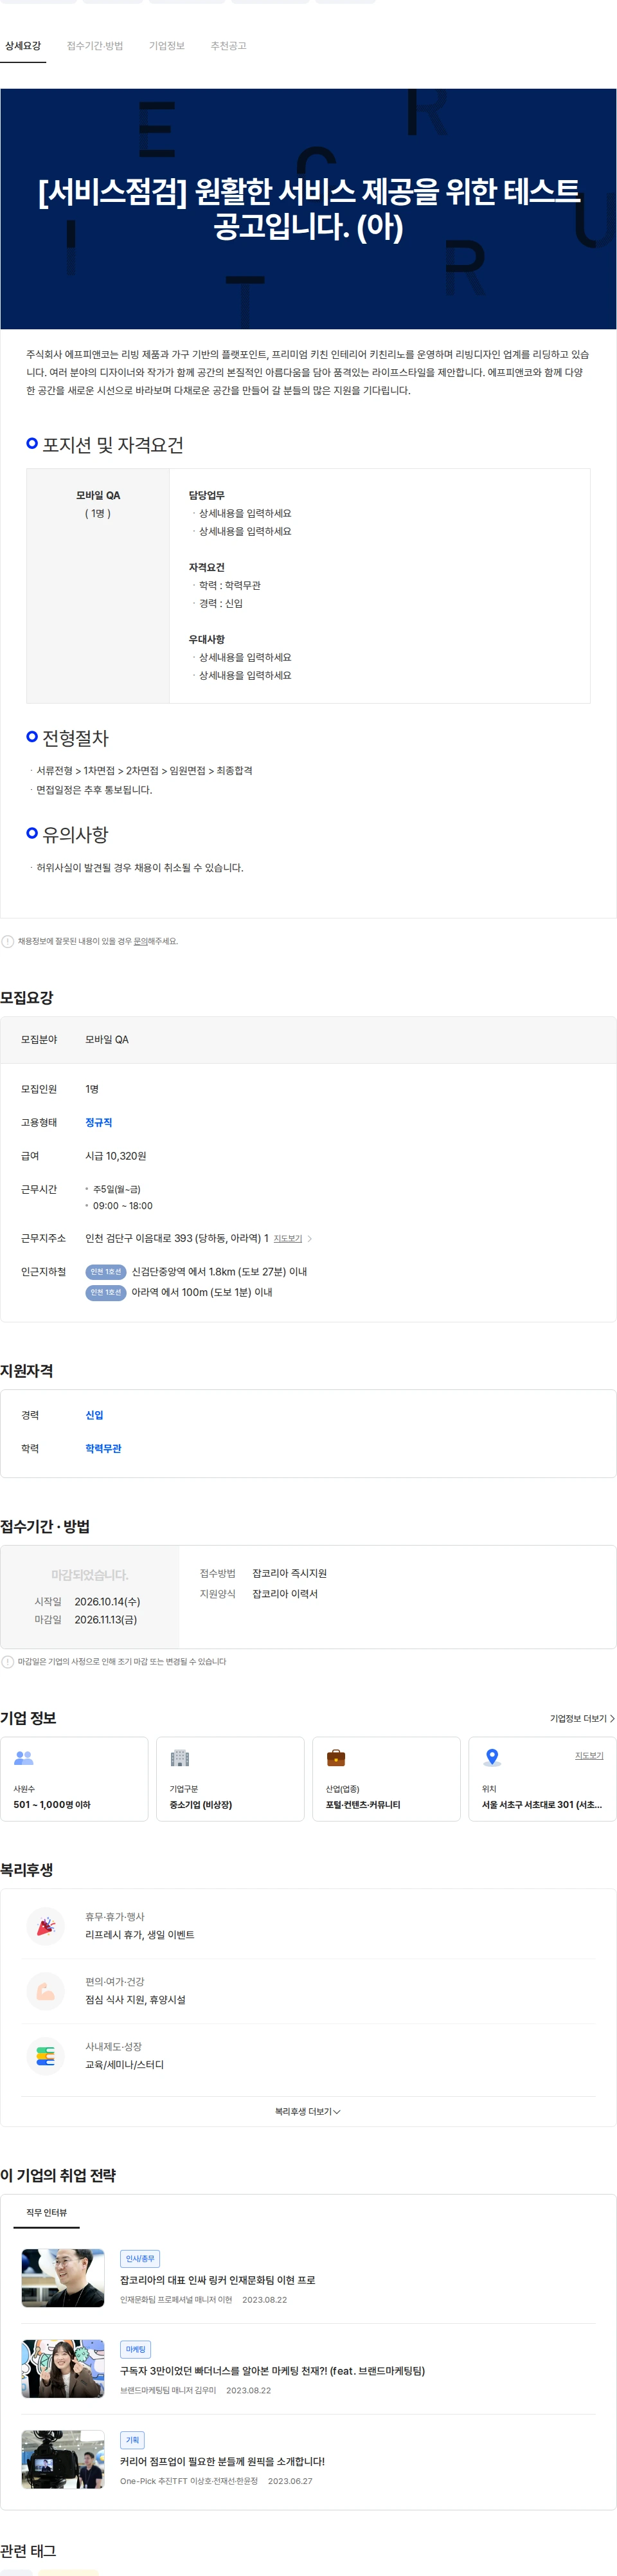The width and height of the screenshot is (617, 2576).
Task: Click the building icon in 기업구분 card
Action: coord(180,1757)
